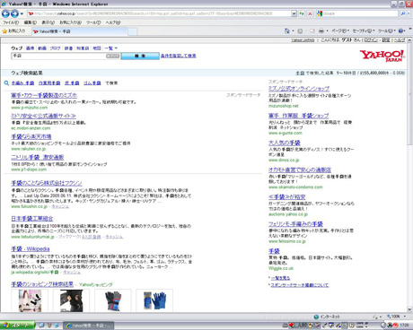The image size is (413, 330).
Task: Click the first shopping product thumbnail
Action: pos(30,300)
